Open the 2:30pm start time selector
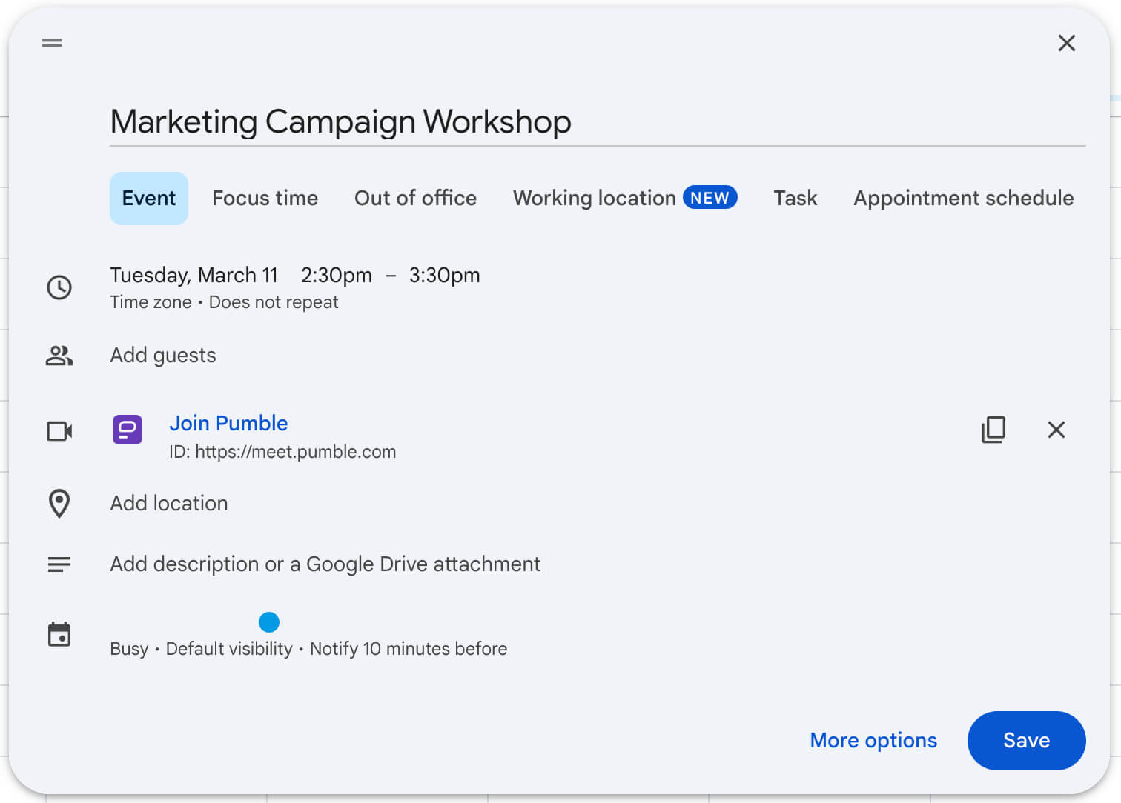The width and height of the screenshot is (1121, 803). (x=337, y=275)
